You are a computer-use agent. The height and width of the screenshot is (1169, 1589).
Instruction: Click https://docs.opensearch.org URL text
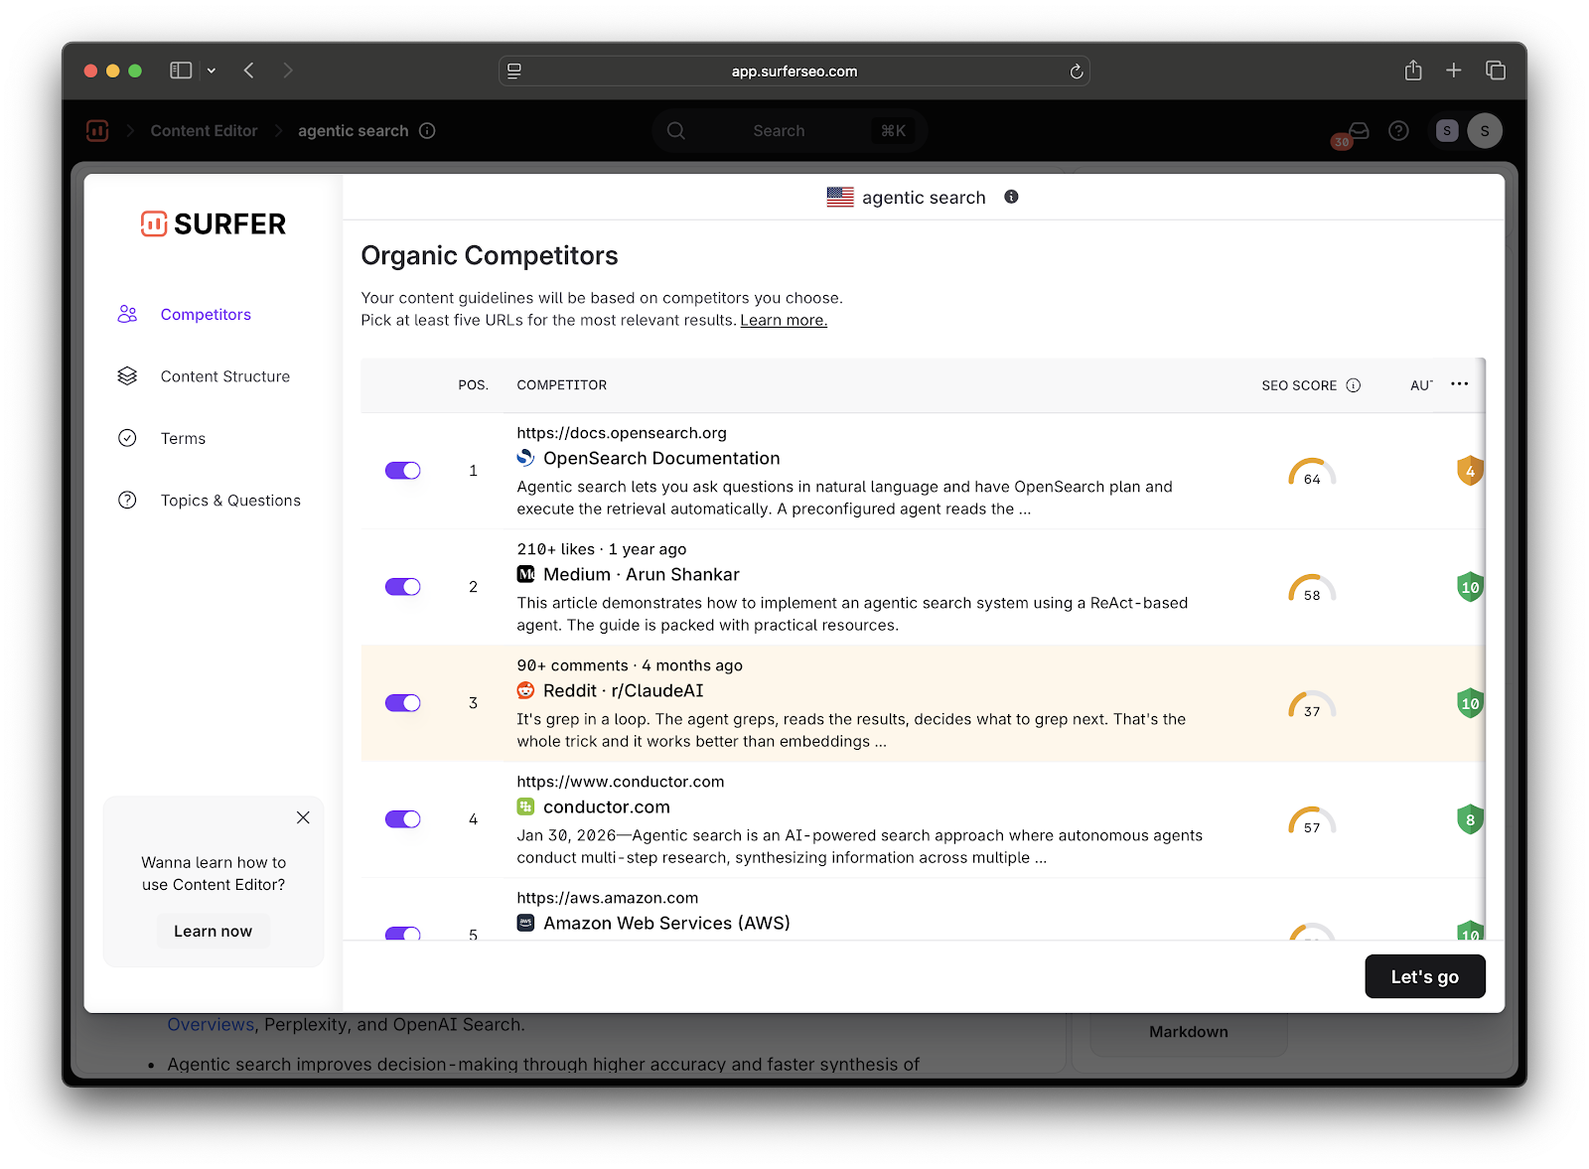pyautogui.click(x=622, y=433)
